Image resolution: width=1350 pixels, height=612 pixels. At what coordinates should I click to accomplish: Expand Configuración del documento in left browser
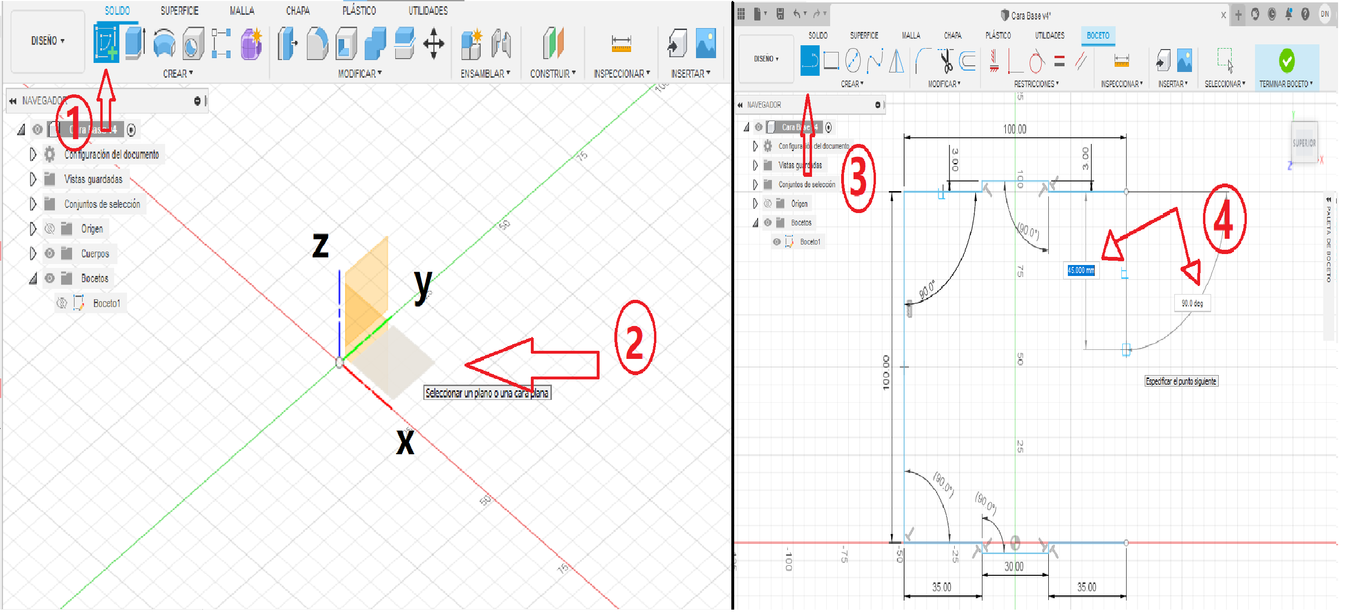point(32,154)
